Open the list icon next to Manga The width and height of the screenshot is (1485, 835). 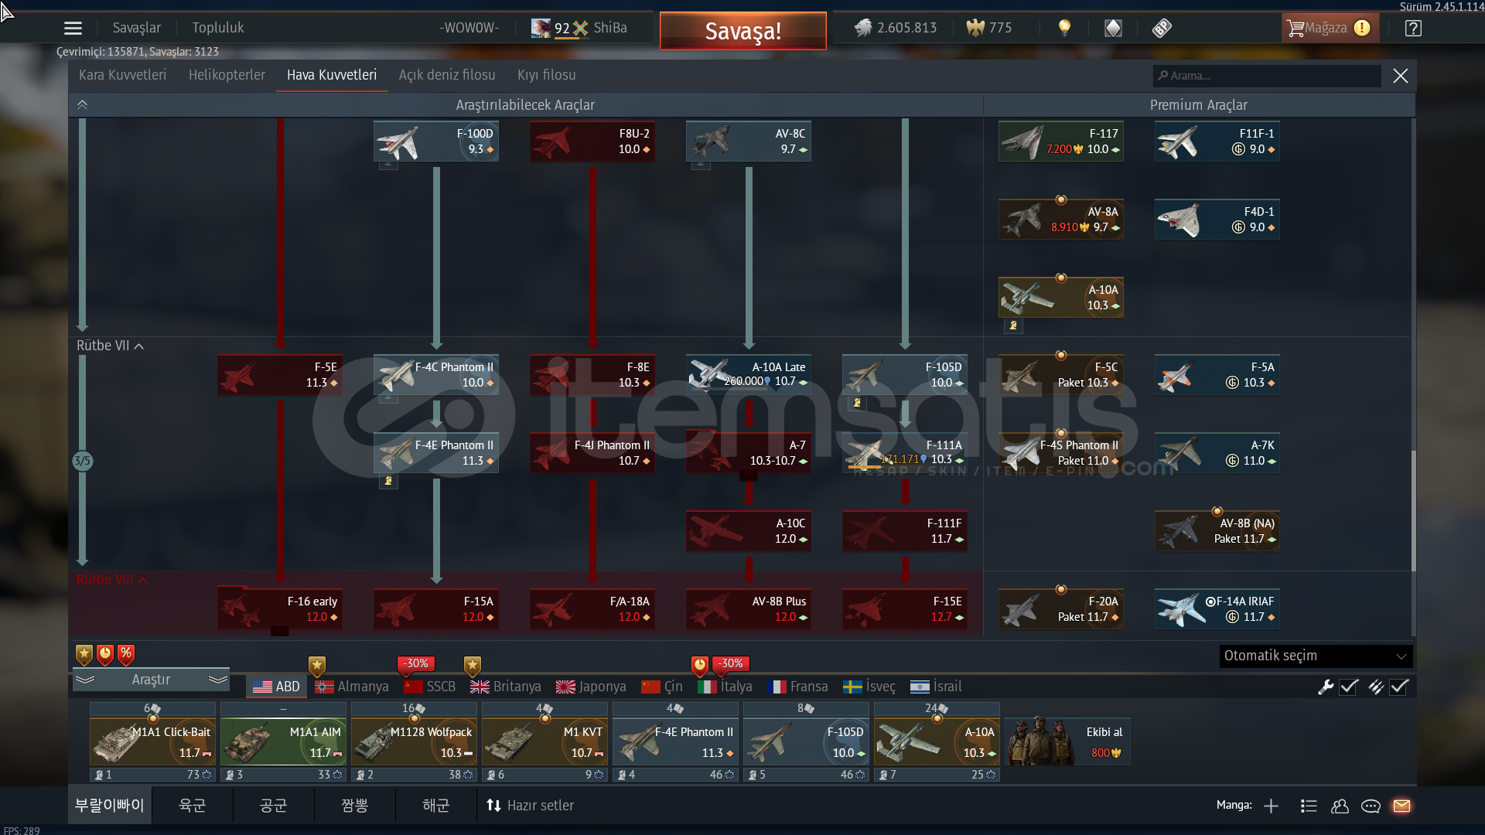(x=1309, y=806)
